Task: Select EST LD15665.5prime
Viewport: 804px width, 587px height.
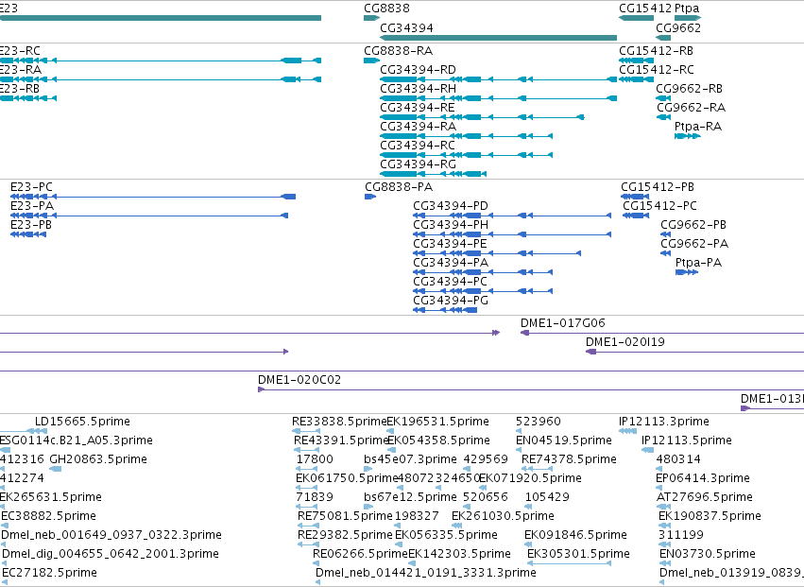Action: tap(82, 422)
